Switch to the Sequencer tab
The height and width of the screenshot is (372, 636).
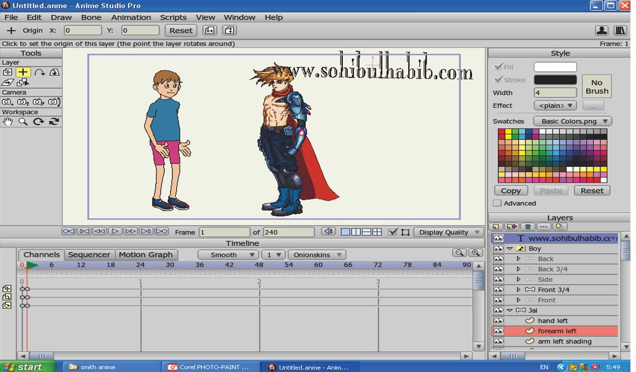coord(89,254)
